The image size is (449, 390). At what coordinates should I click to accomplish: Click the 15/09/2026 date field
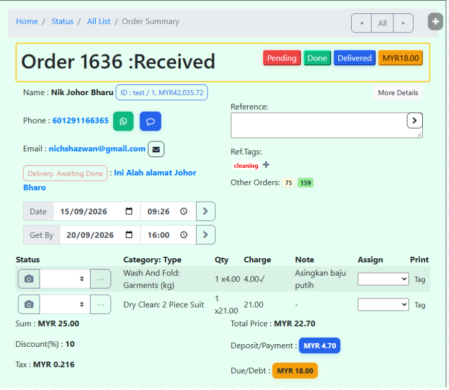click(x=96, y=211)
